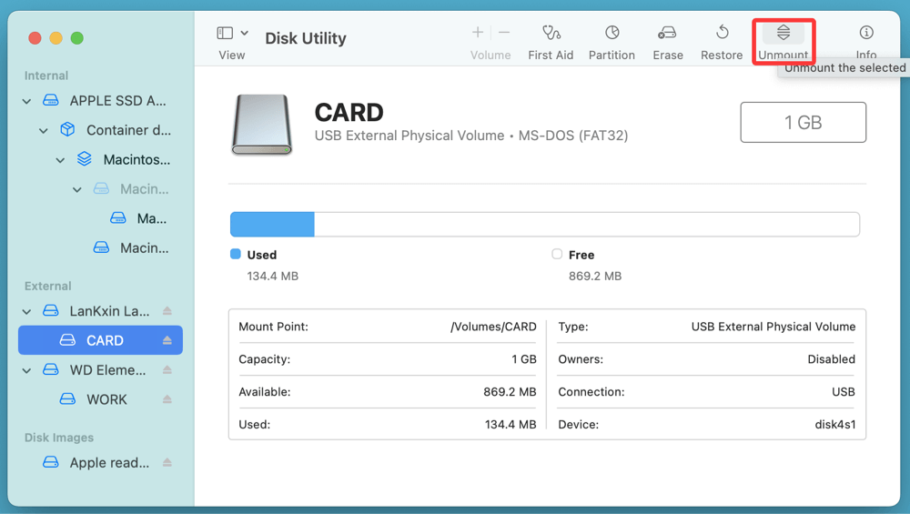Collapse the Container disk chevron

(44, 131)
